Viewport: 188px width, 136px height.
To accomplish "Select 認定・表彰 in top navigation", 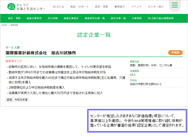I will coord(102,7).
